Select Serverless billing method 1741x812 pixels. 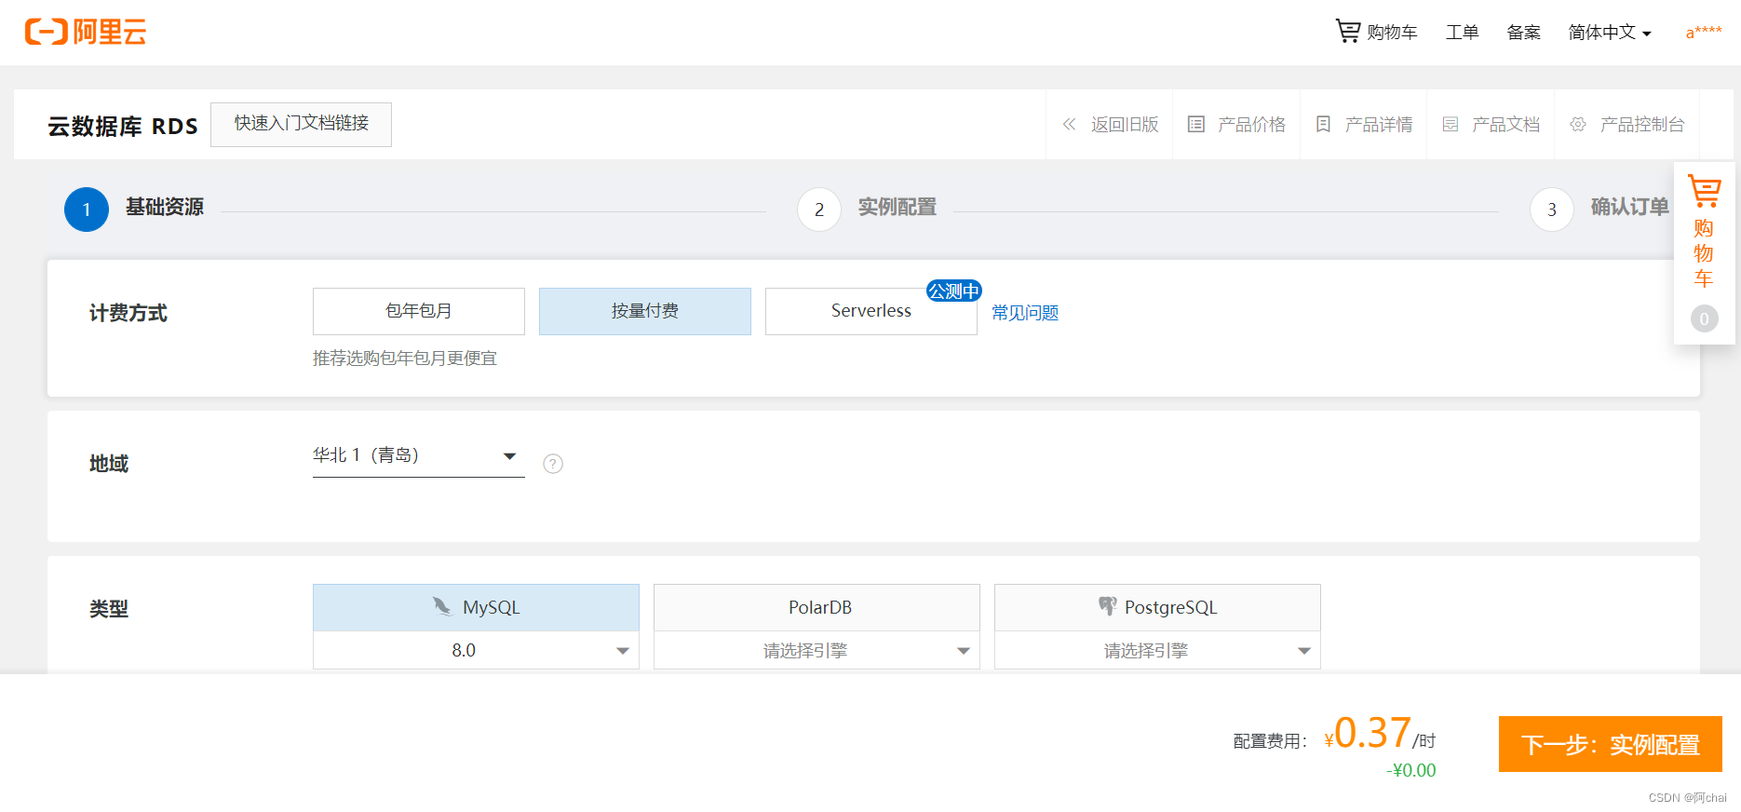(871, 311)
